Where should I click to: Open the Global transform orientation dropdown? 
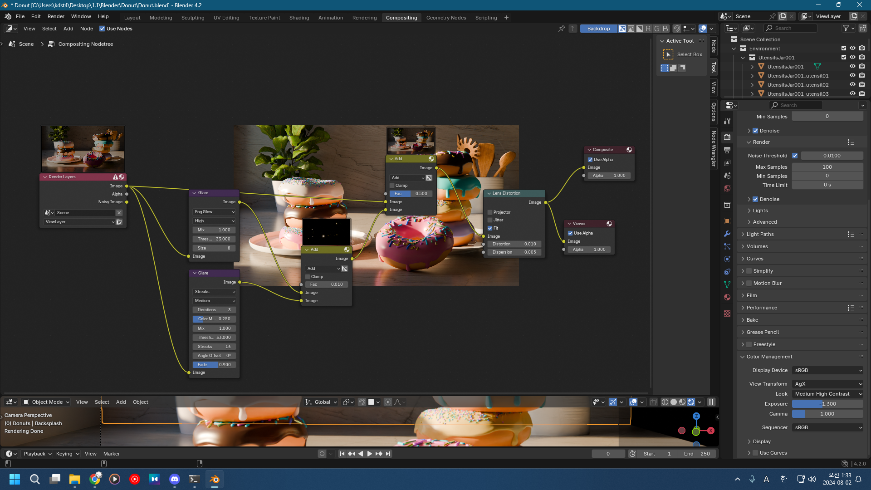322,402
